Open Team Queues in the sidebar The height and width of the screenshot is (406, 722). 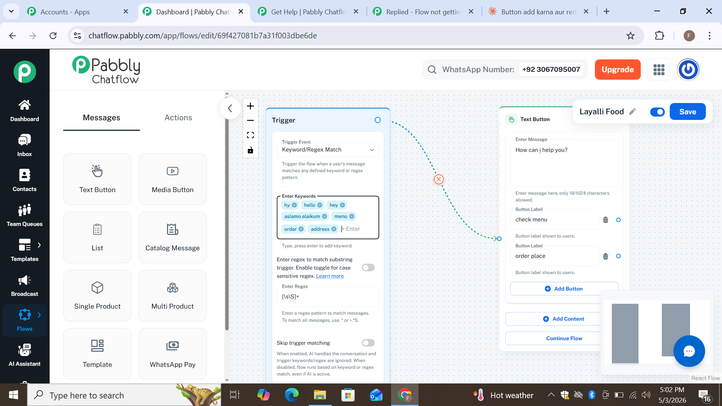point(24,216)
